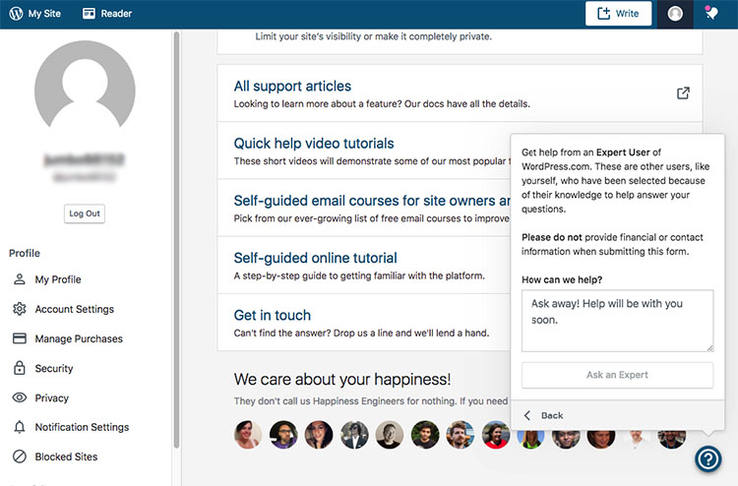
Task: Click the blue help question mark button
Action: [x=707, y=458]
